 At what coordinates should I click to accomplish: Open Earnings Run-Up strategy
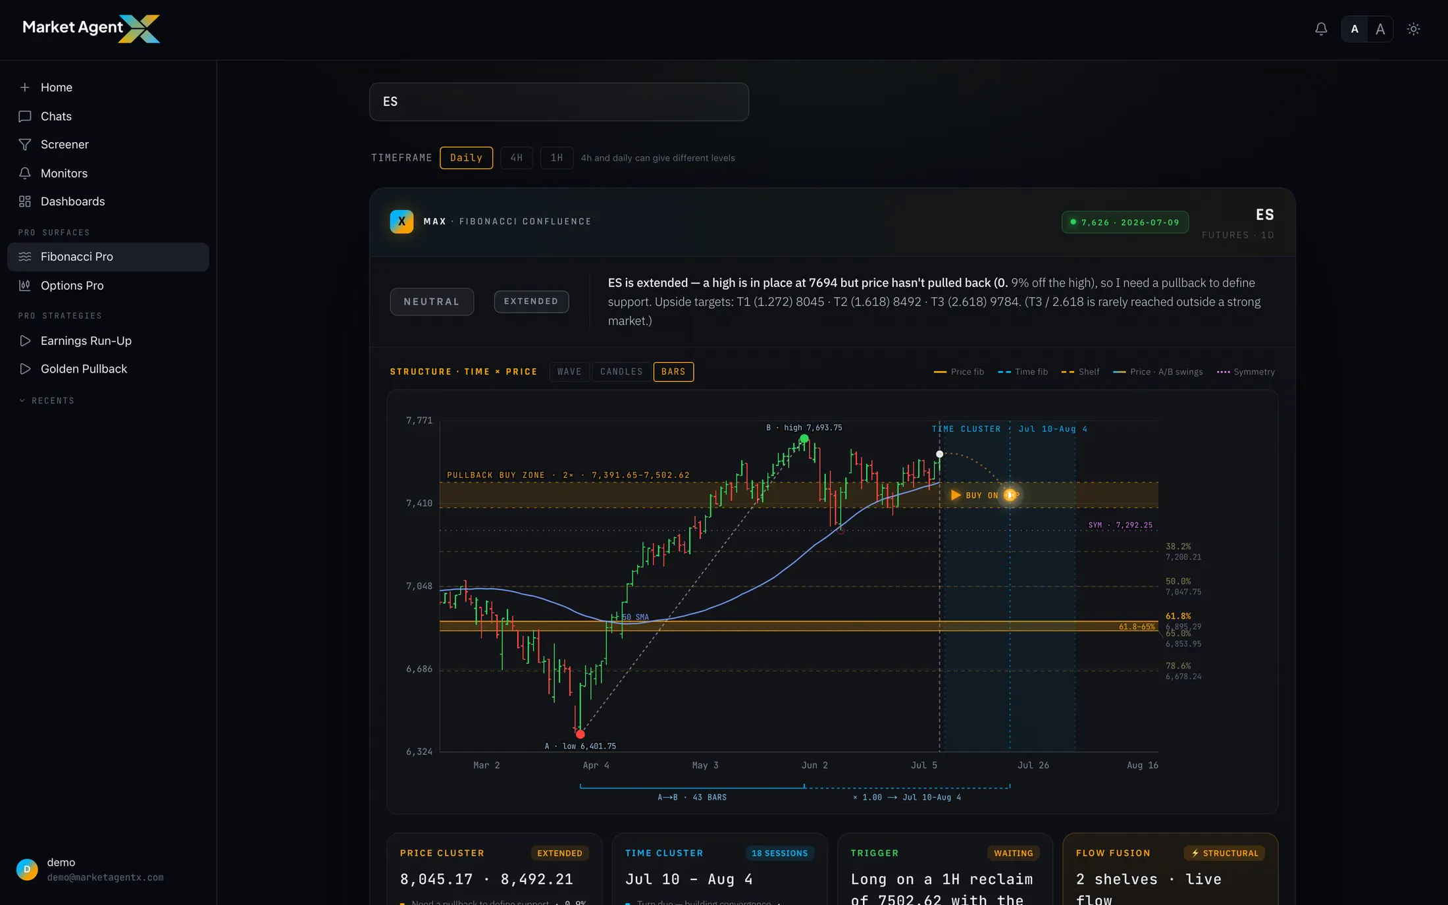pyautogui.click(x=108, y=341)
